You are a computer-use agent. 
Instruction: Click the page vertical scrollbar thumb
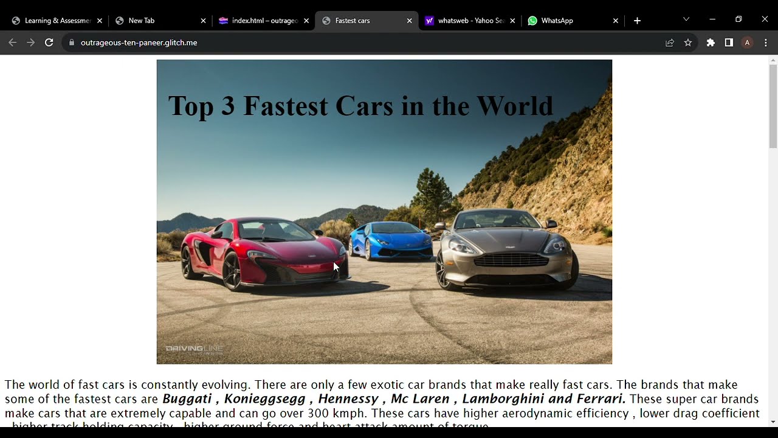click(x=773, y=106)
